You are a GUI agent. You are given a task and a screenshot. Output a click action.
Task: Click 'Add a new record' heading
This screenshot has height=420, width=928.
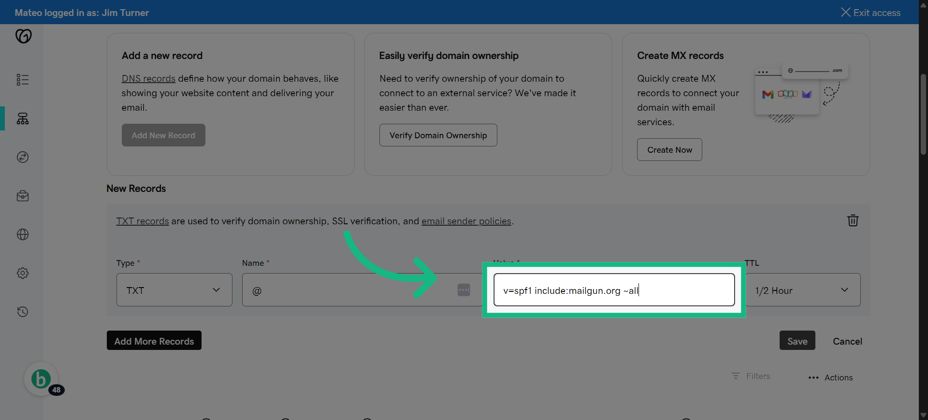[162, 56]
